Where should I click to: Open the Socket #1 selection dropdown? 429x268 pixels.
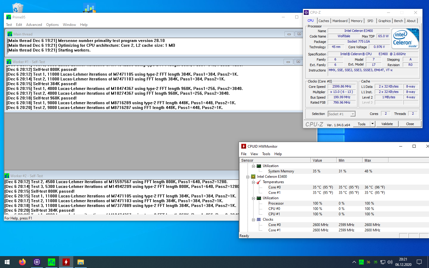tap(341, 114)
